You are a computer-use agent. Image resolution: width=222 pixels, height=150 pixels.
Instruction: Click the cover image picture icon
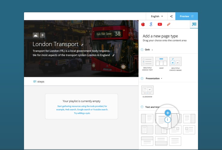(36, 35)
